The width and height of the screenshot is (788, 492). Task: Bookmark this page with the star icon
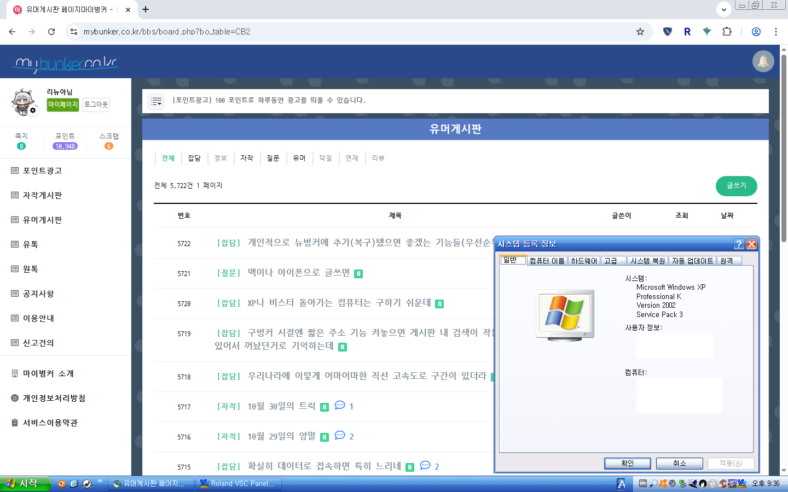(x=640, y=32)
